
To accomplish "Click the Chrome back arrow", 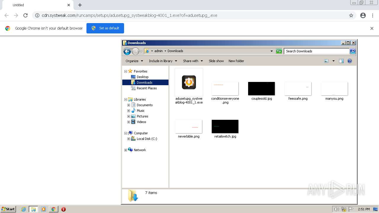I will (x=7, y=15).
